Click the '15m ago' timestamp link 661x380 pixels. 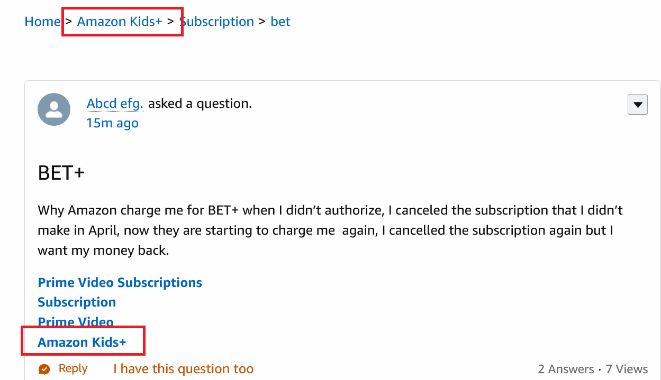point(112,123)
